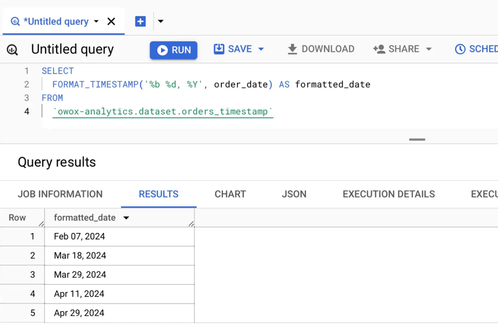Expand the SAVE options arrow
The image size is (498, 335).
click(261, 49)
